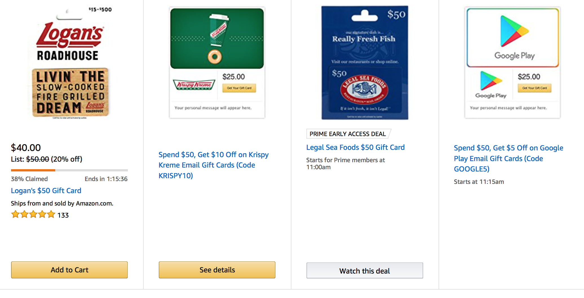Open Logan's Roadhouse gift card image
Screen dimensions: 584x298
click(70, 63)
